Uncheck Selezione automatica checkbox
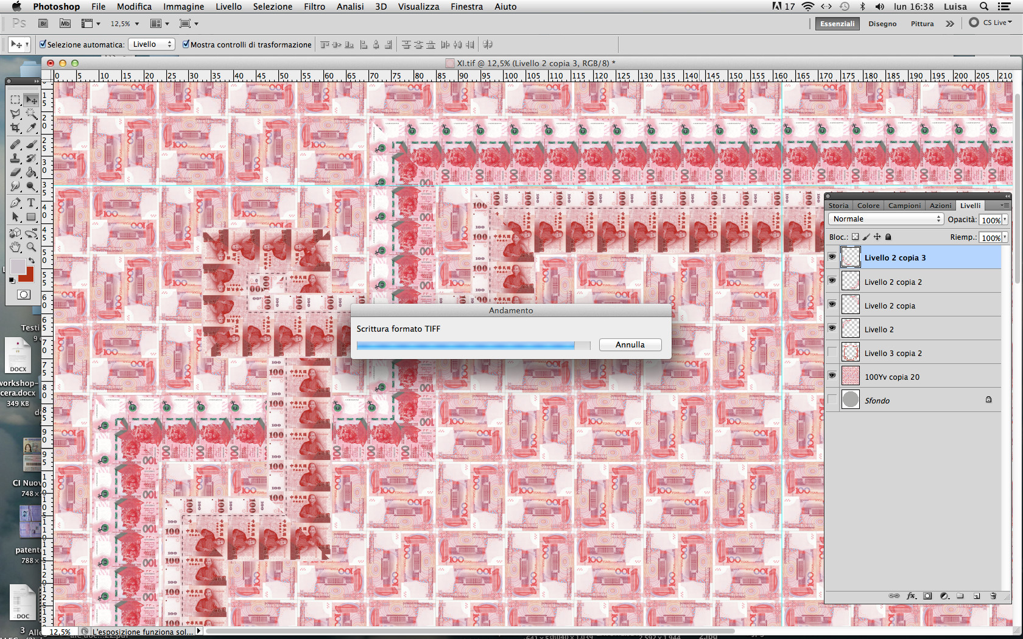Viewport: 1023px width, 639px height. coord(43,44)
